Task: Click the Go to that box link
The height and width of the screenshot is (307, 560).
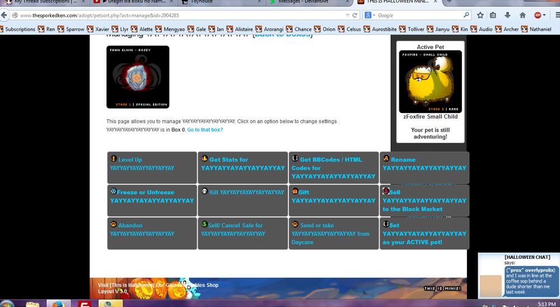Action: click(205, 130)
